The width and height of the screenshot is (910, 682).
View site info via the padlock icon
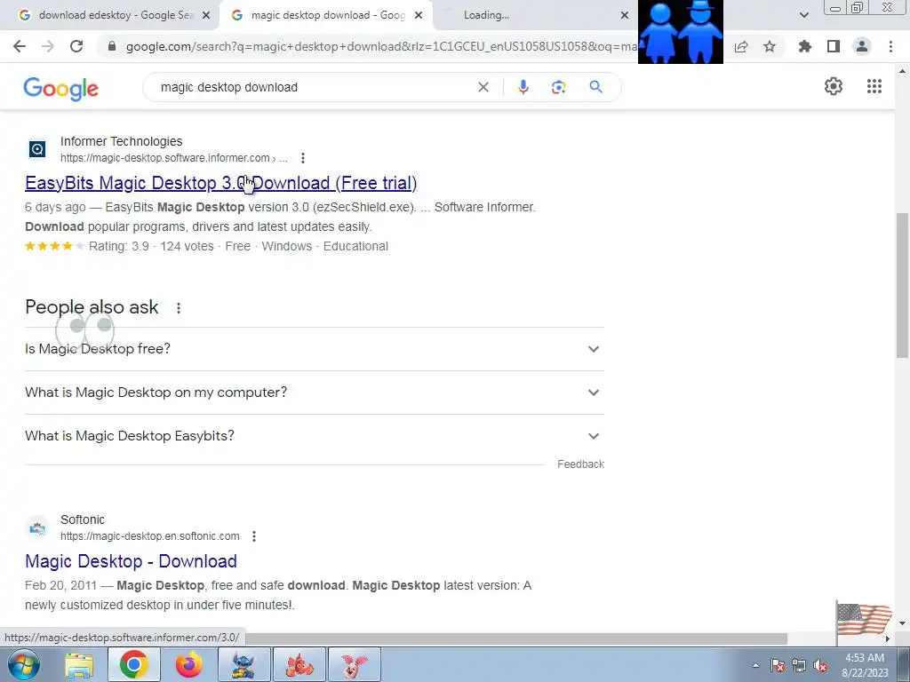pos(112,46)
